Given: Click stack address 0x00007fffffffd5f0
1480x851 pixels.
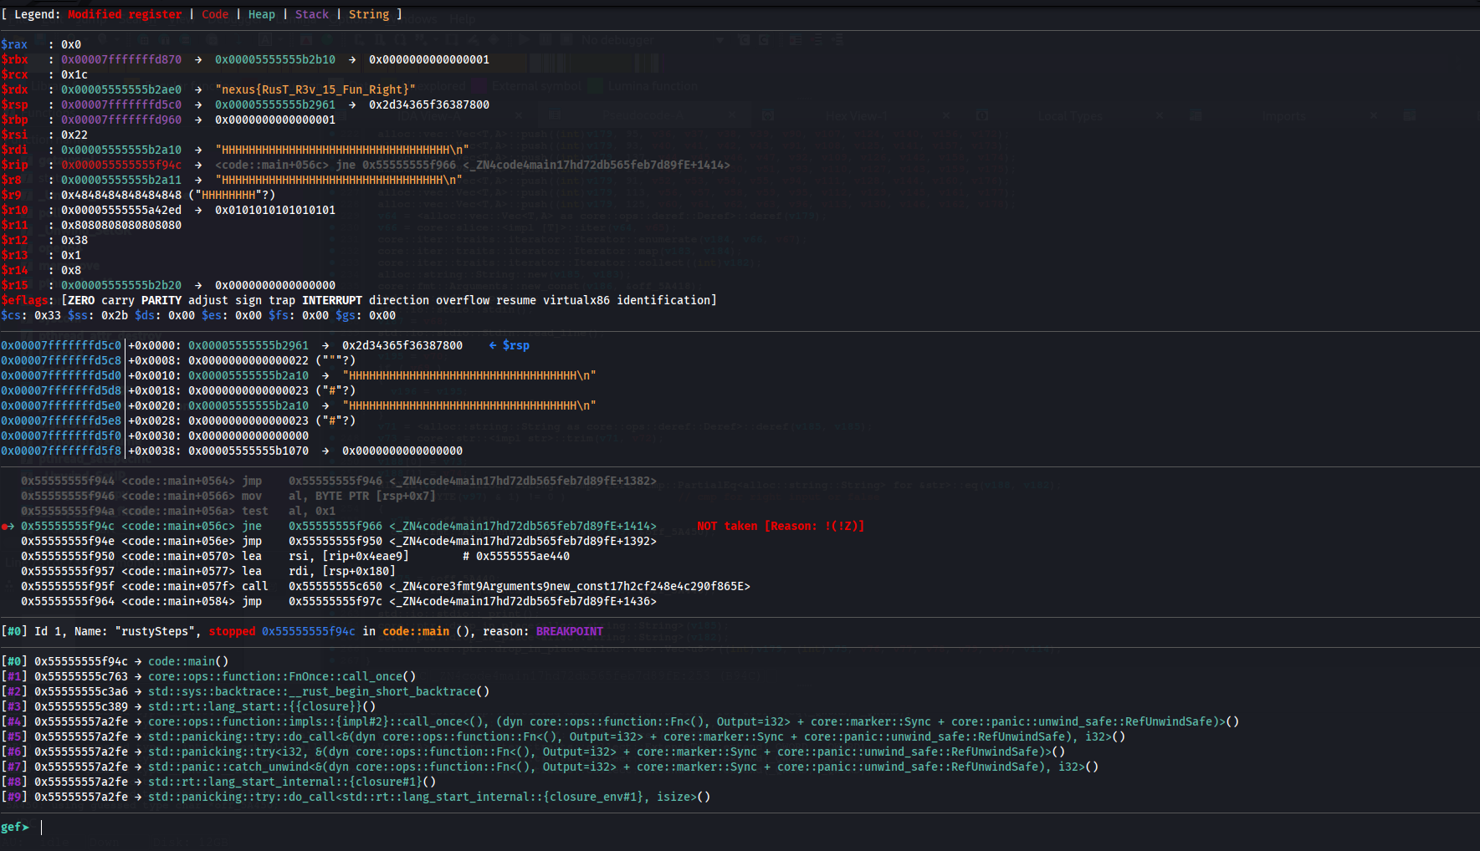Looking at the screenshot, I should [61, 436].
